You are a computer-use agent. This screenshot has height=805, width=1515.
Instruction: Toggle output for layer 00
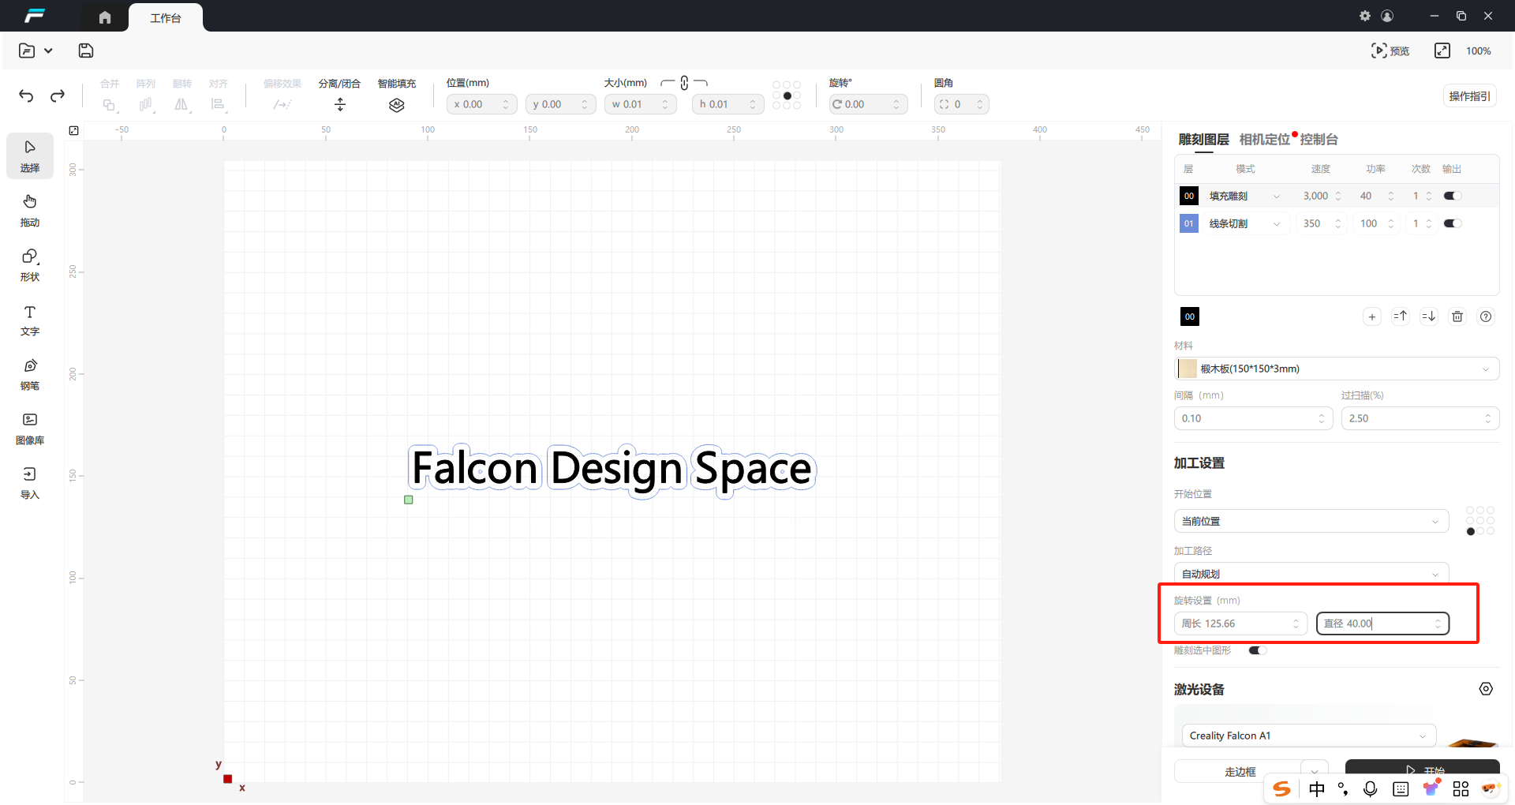(x=1452, y=196)
